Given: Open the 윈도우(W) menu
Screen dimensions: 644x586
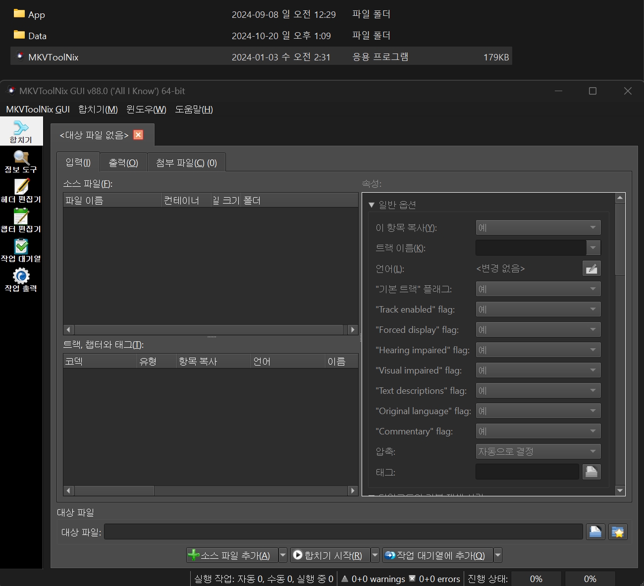Looking at the screenshot, I should (146, 109).
